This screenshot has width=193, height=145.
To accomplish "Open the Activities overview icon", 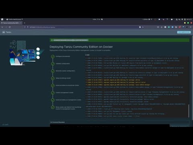I will coord(2,19).
